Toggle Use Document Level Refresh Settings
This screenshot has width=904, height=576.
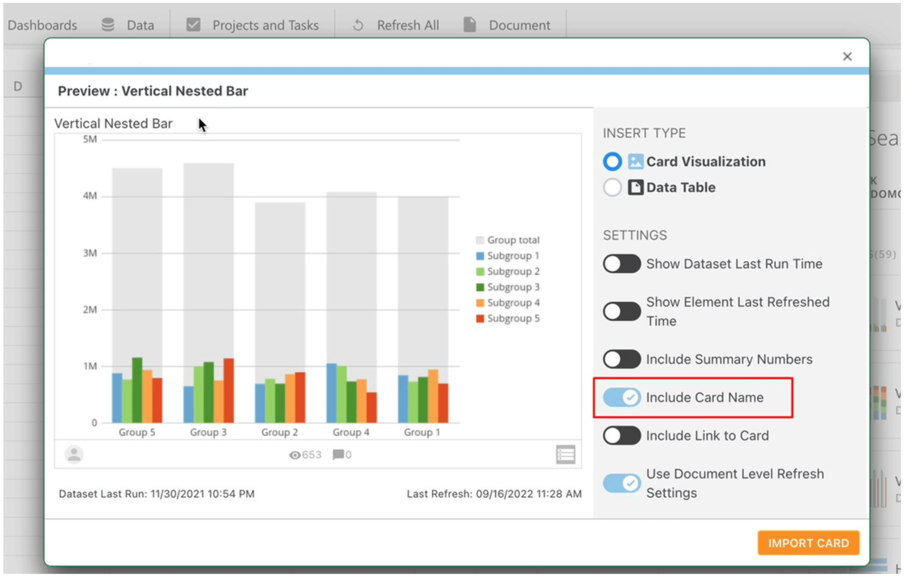pos(621,483)
